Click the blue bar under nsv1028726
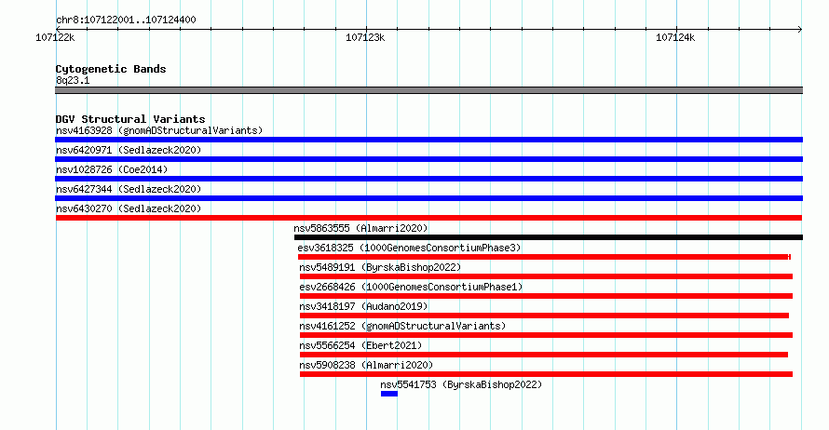The height and width of the screenshot is (430, 829). pos(428,179)
